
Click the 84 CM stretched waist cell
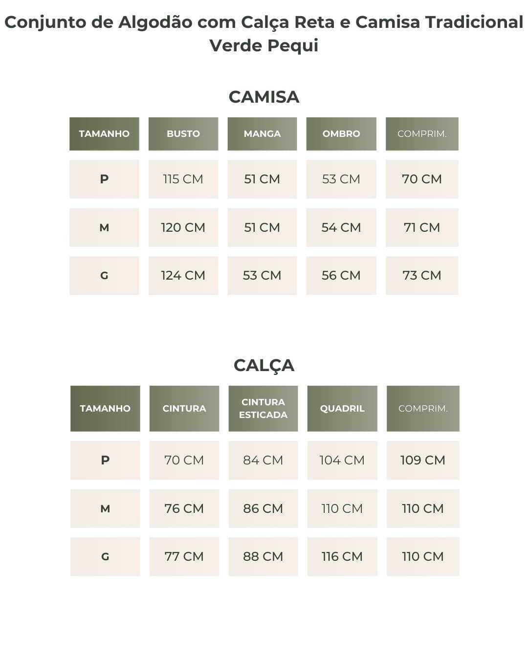tap(263, 460)
